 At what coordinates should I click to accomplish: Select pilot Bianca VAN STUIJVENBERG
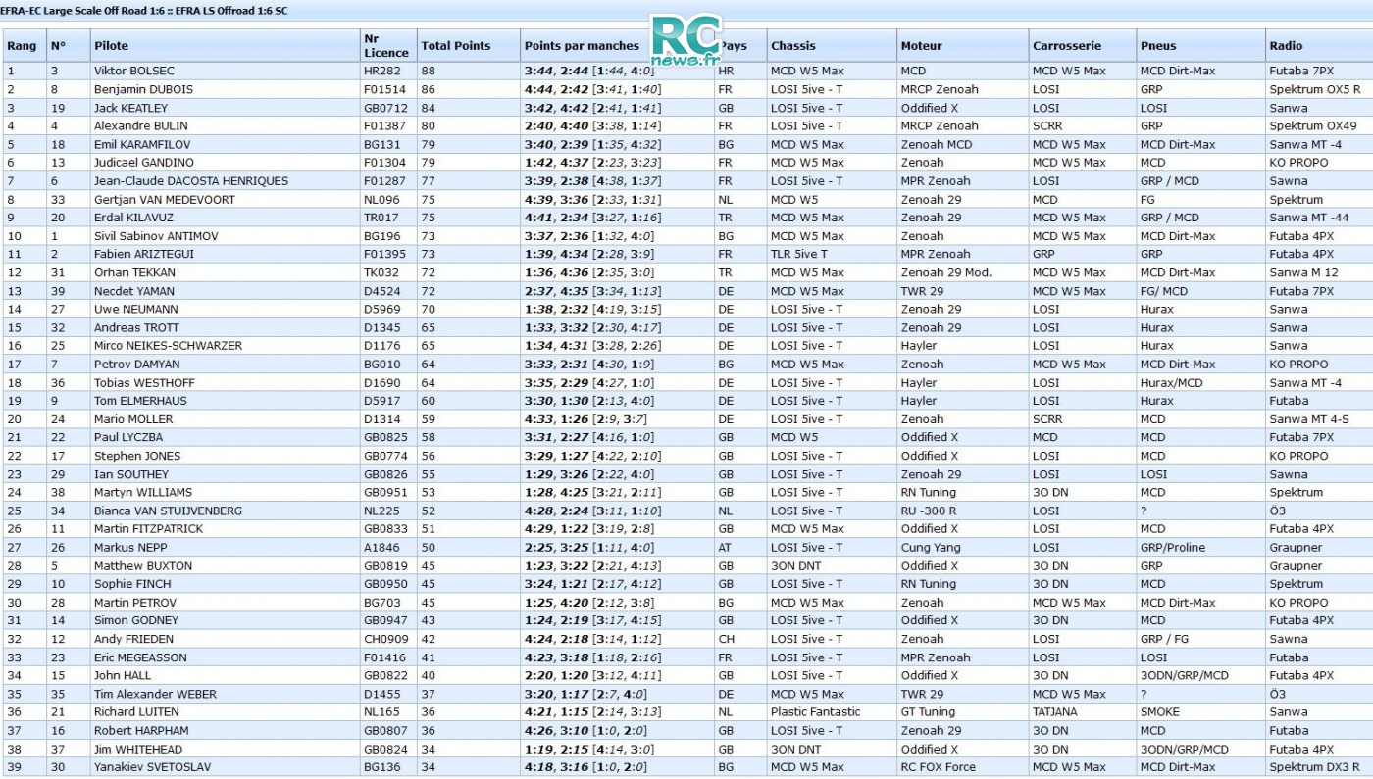point(168,511)
